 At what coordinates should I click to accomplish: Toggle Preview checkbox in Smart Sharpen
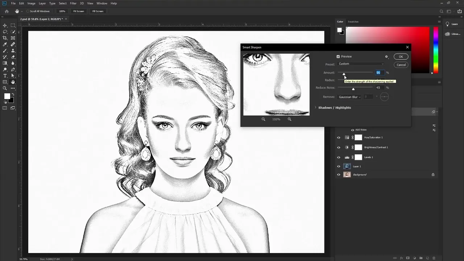[x=338, y=57]
